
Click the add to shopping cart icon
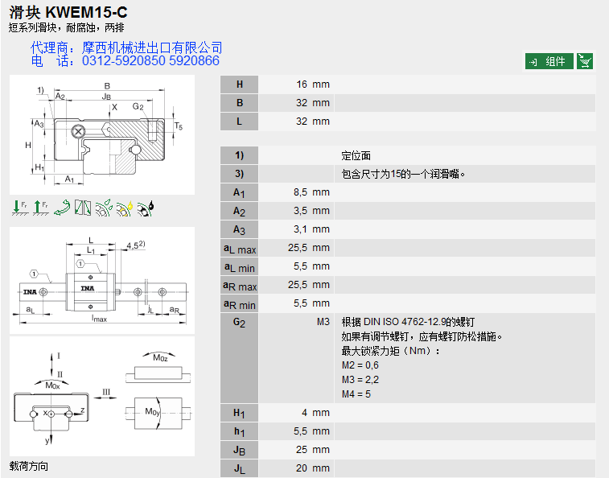586,61
